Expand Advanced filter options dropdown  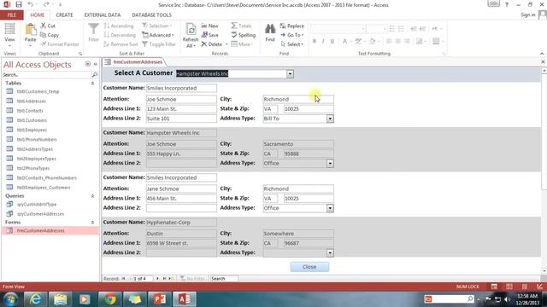pos(157,35)
